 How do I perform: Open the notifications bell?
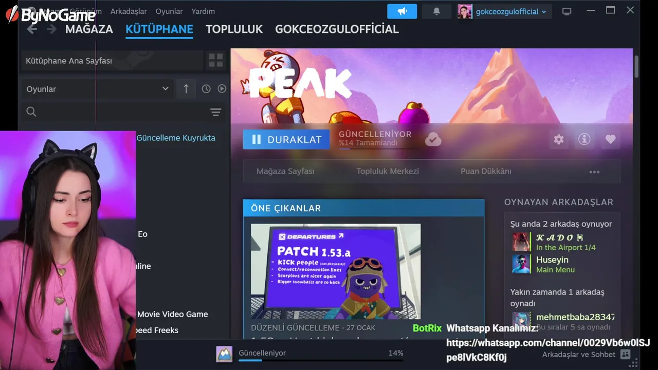pyautogui.click(x=436, y=11)
